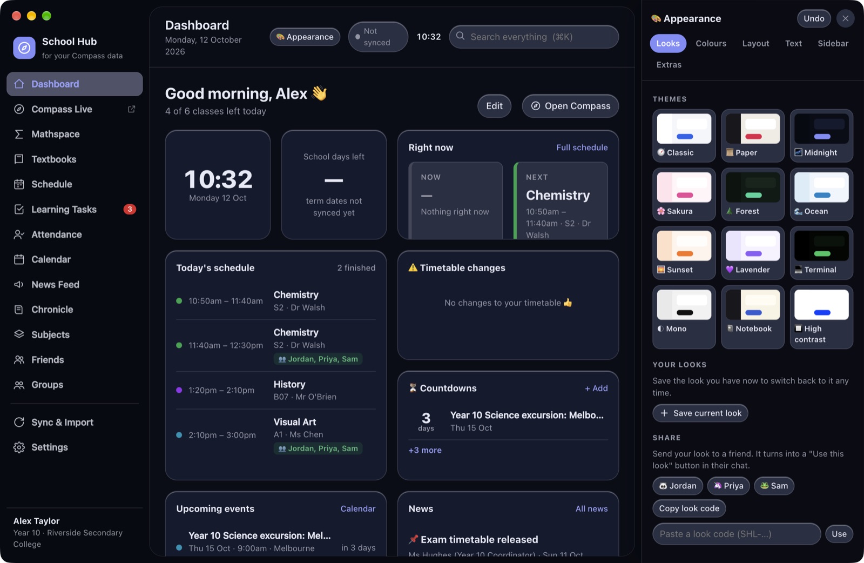
Task: Select the Mathspace sigma icon
Action: [x=19, y=134]
